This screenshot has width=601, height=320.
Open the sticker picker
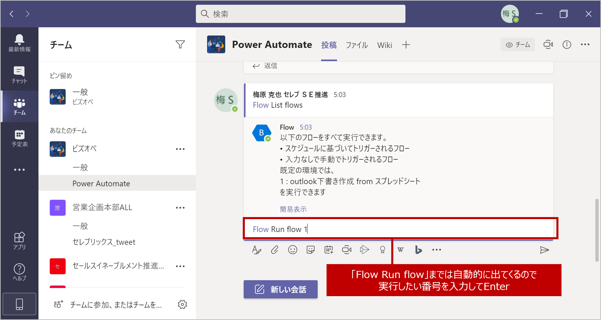pos(310,249)
